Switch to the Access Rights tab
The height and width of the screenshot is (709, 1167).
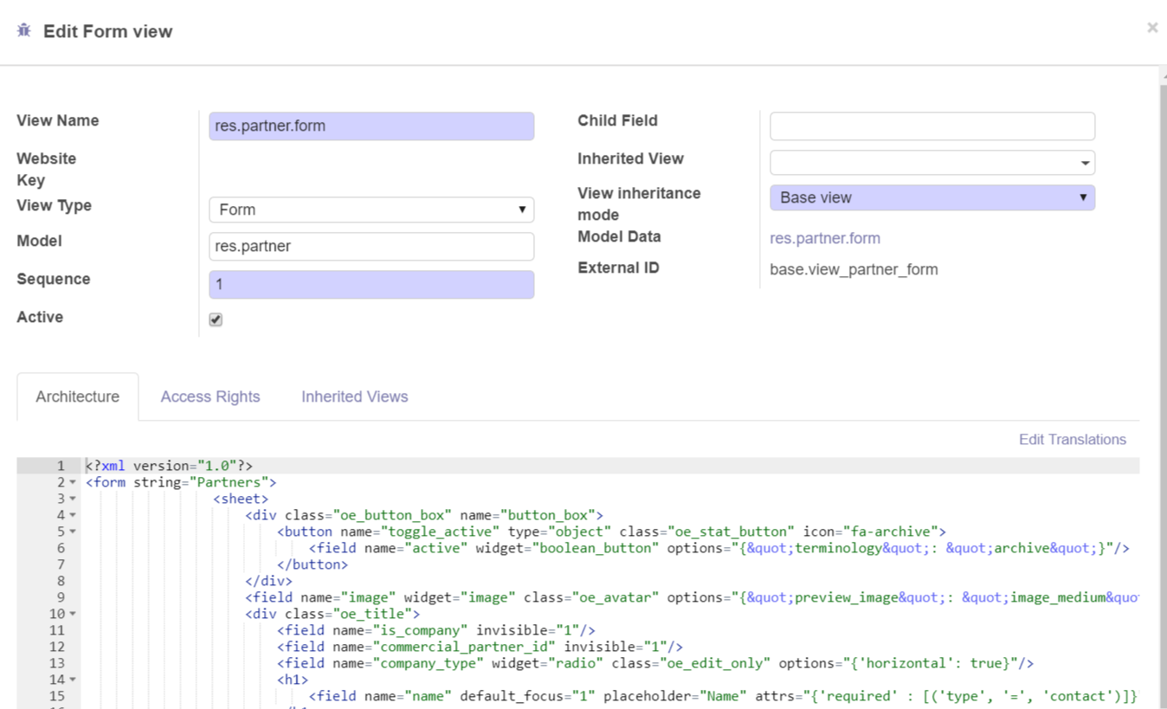click(x=210, y=396)
